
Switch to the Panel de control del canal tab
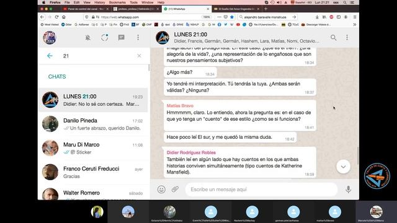86,9
